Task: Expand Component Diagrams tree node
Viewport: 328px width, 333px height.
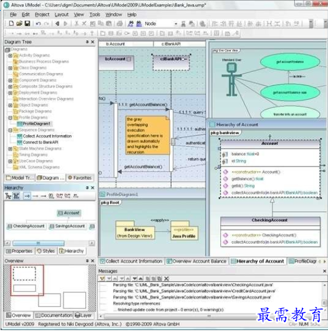Action: (10, 80)
